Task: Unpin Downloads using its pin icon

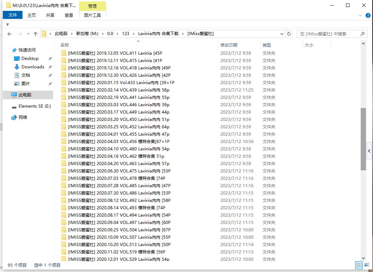Action: [50, 67]
